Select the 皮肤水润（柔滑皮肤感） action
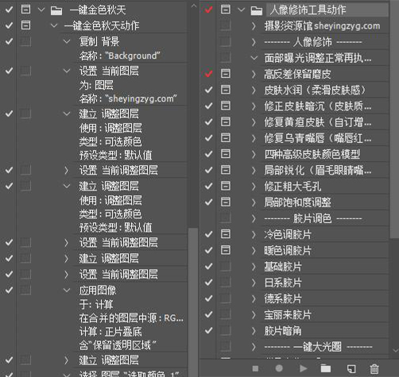The image size is (399, 377). pyautogui.click(x=316, y=90)
